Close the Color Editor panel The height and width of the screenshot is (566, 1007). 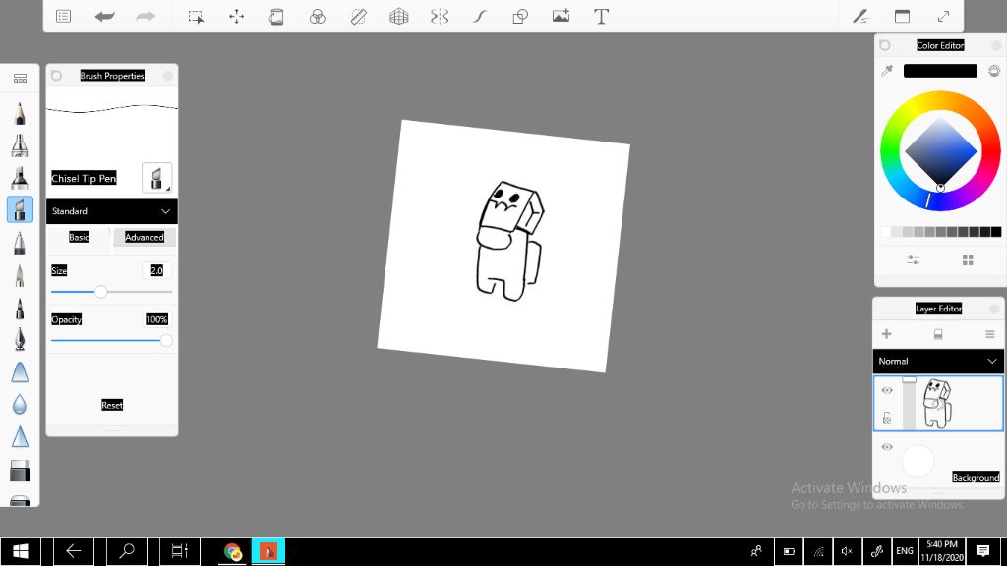pos(997,45)
